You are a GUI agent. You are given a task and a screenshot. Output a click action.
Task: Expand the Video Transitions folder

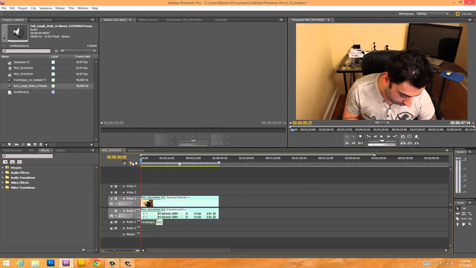point(2,188)
